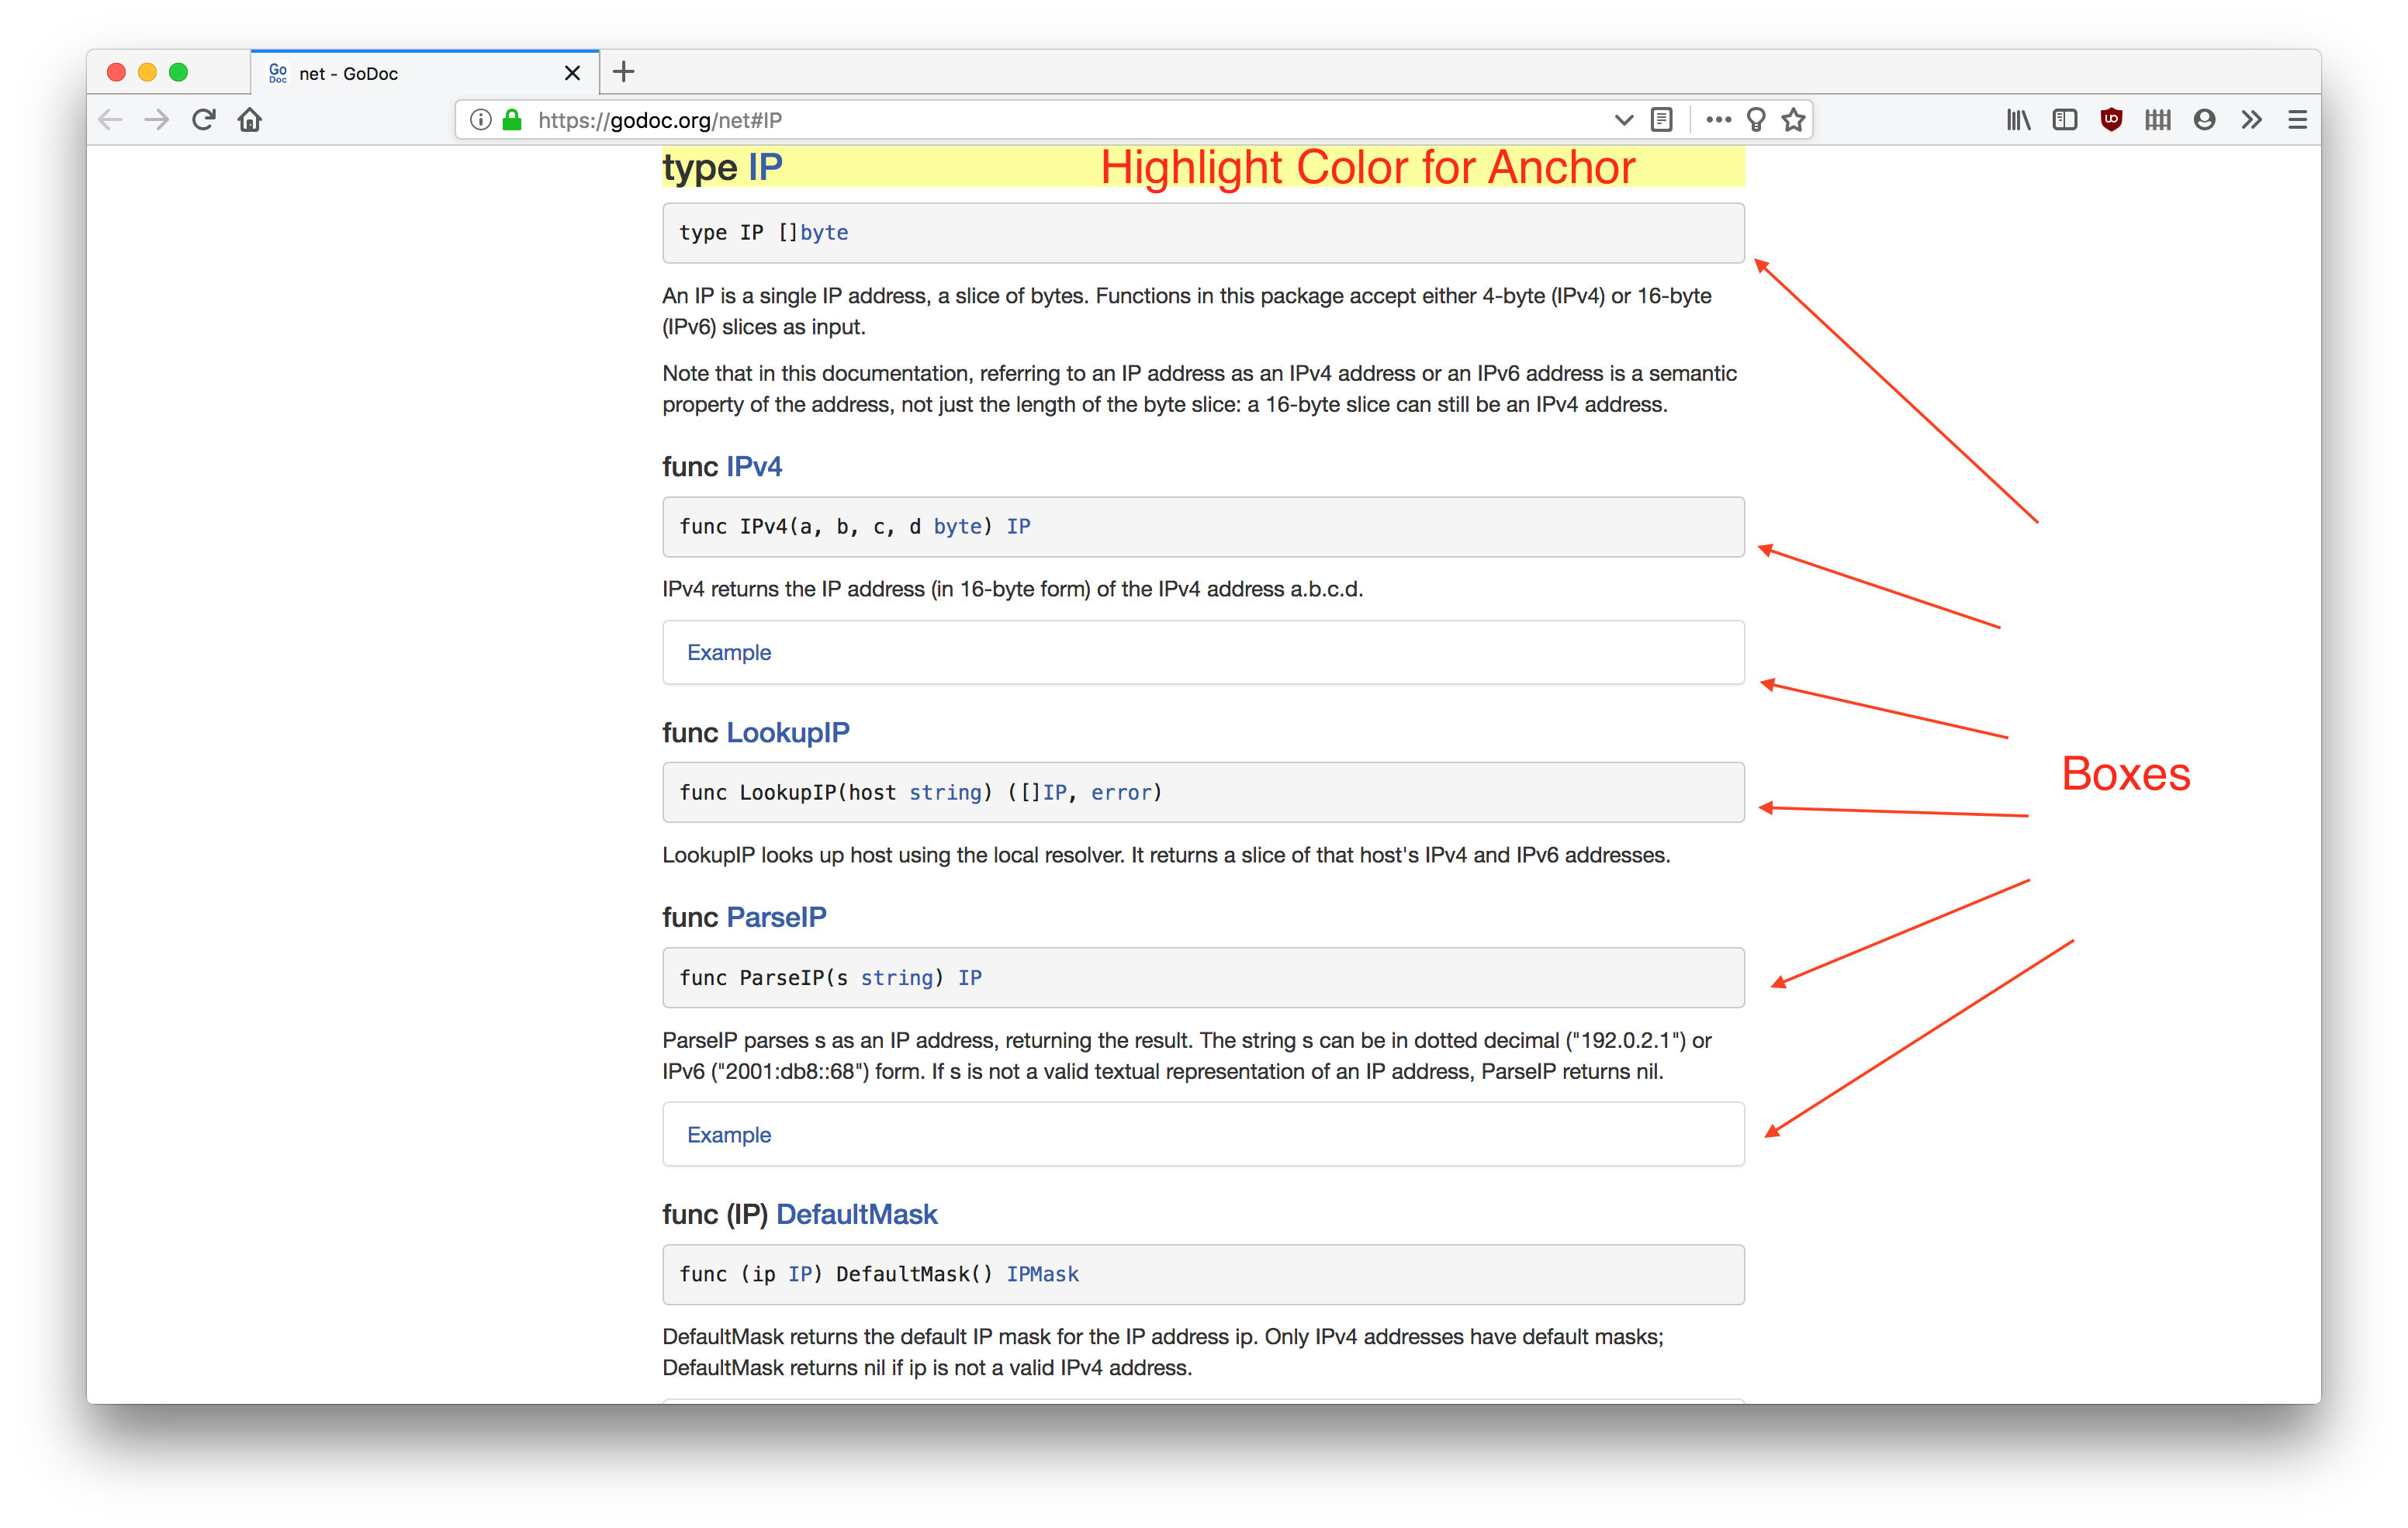Open a new tab with plus button
The height and width of the screenshot is (1528, 2408).
tap(624, 72)
